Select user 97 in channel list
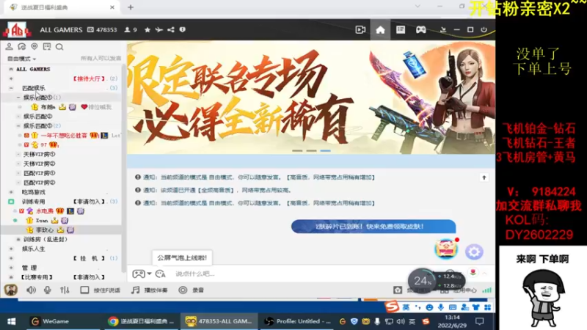Screen dimensions: 587x330 click(44, 144)
